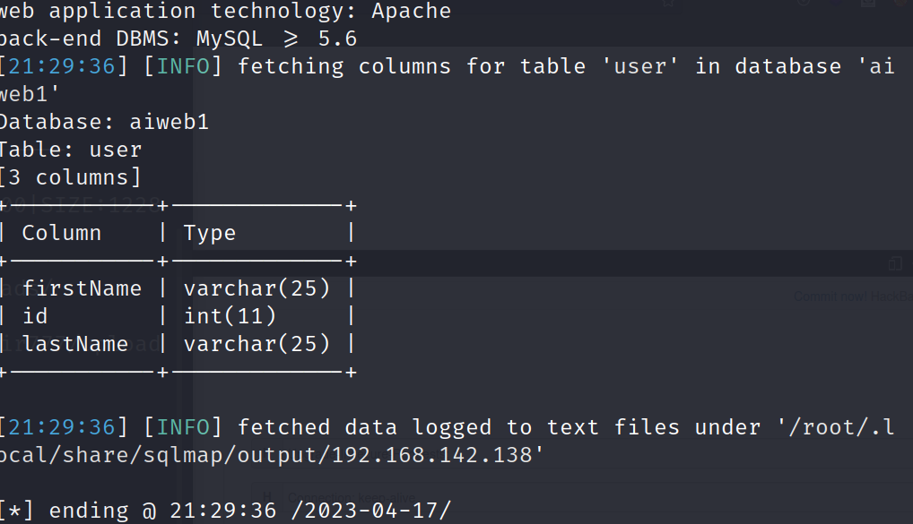The width and height of the screenshot is (913, 524).
Task: Click the int(11) type cell
Action: click(230, 316)
